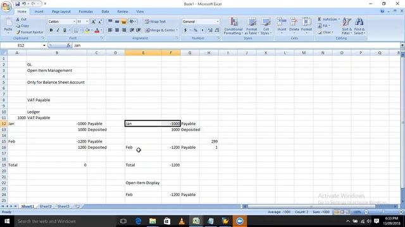
Task: Switch to Insert ribbon tab
Action: pyautogui.click(x=39, y=11)
